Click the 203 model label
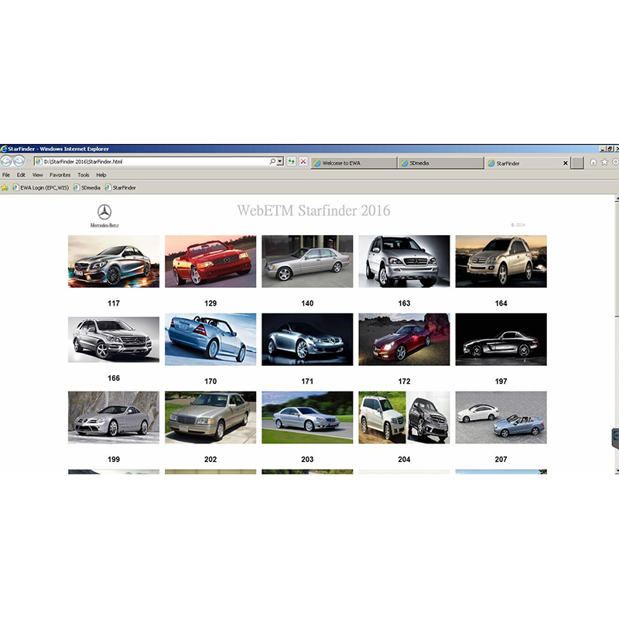The height and width of the screenshot is (619, 619). coord(307,460)
